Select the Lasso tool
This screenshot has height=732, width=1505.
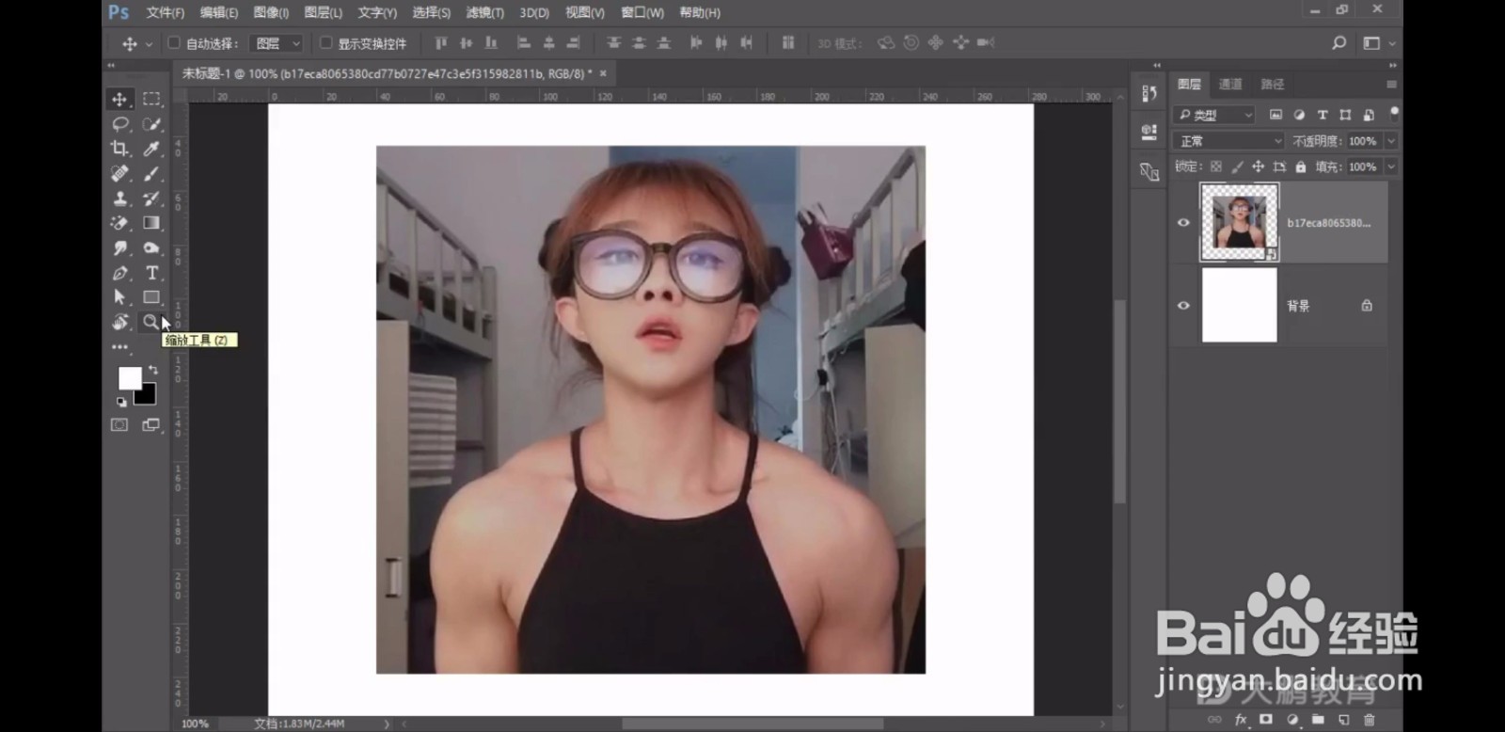click(x=119, y=124)
